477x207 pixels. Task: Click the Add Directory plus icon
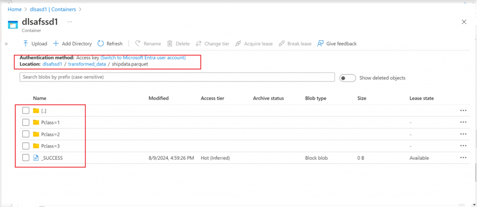[x=56, y=44]
